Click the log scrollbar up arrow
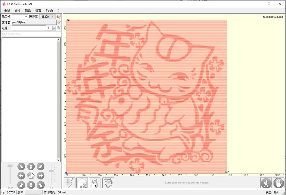Screen dimensions: 286x195 (58, 40)
